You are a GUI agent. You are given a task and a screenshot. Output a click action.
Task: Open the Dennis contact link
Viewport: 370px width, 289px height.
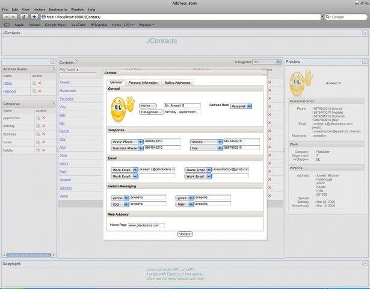tap(64, 131)
